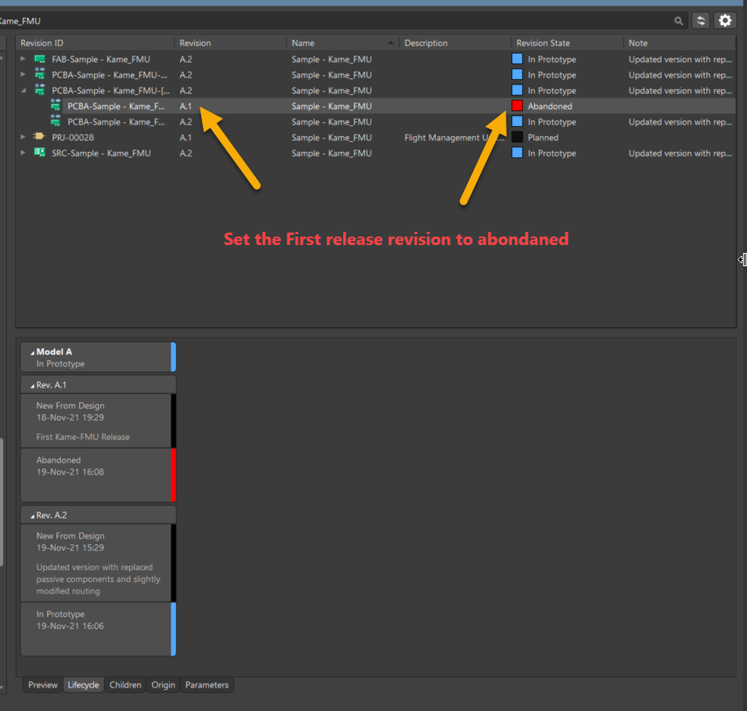Select the Rev. A.2 New From Design entry
The width and height of the screenshot is (747, 711).
pos(98,563)
